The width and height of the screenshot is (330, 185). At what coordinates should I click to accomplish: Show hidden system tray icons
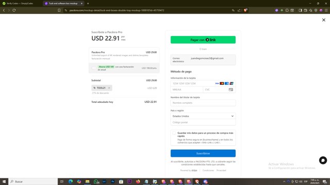point(284,181)
